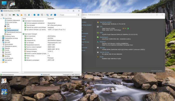Expand the DirectX tree node
The width and height of the screenshot is (175, 101).
point(1,50)
